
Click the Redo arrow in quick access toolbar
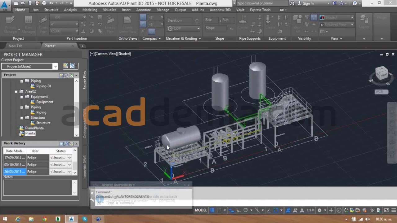(62, 3)
